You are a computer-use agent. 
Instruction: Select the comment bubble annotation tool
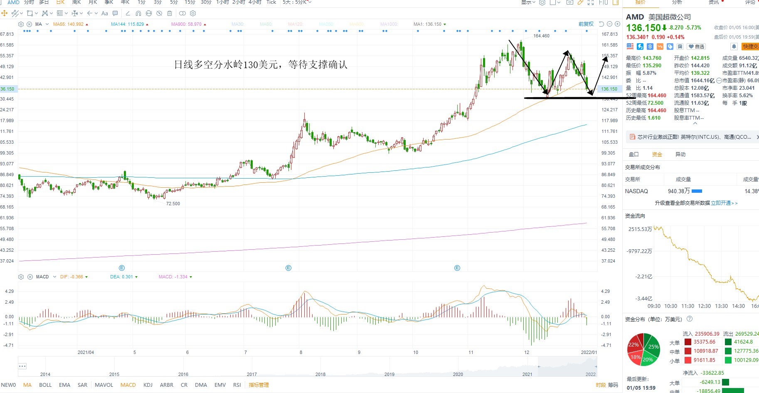[x=115, y=13]
